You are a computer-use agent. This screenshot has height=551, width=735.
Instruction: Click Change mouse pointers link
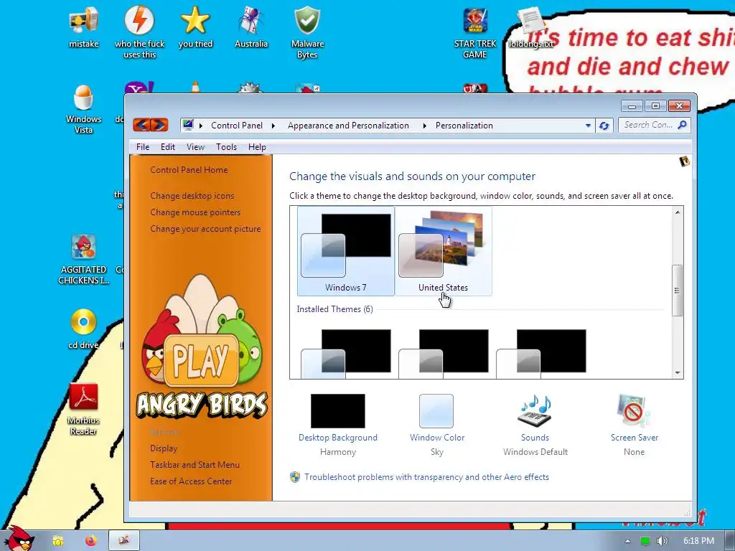click(x=195, y=212)
